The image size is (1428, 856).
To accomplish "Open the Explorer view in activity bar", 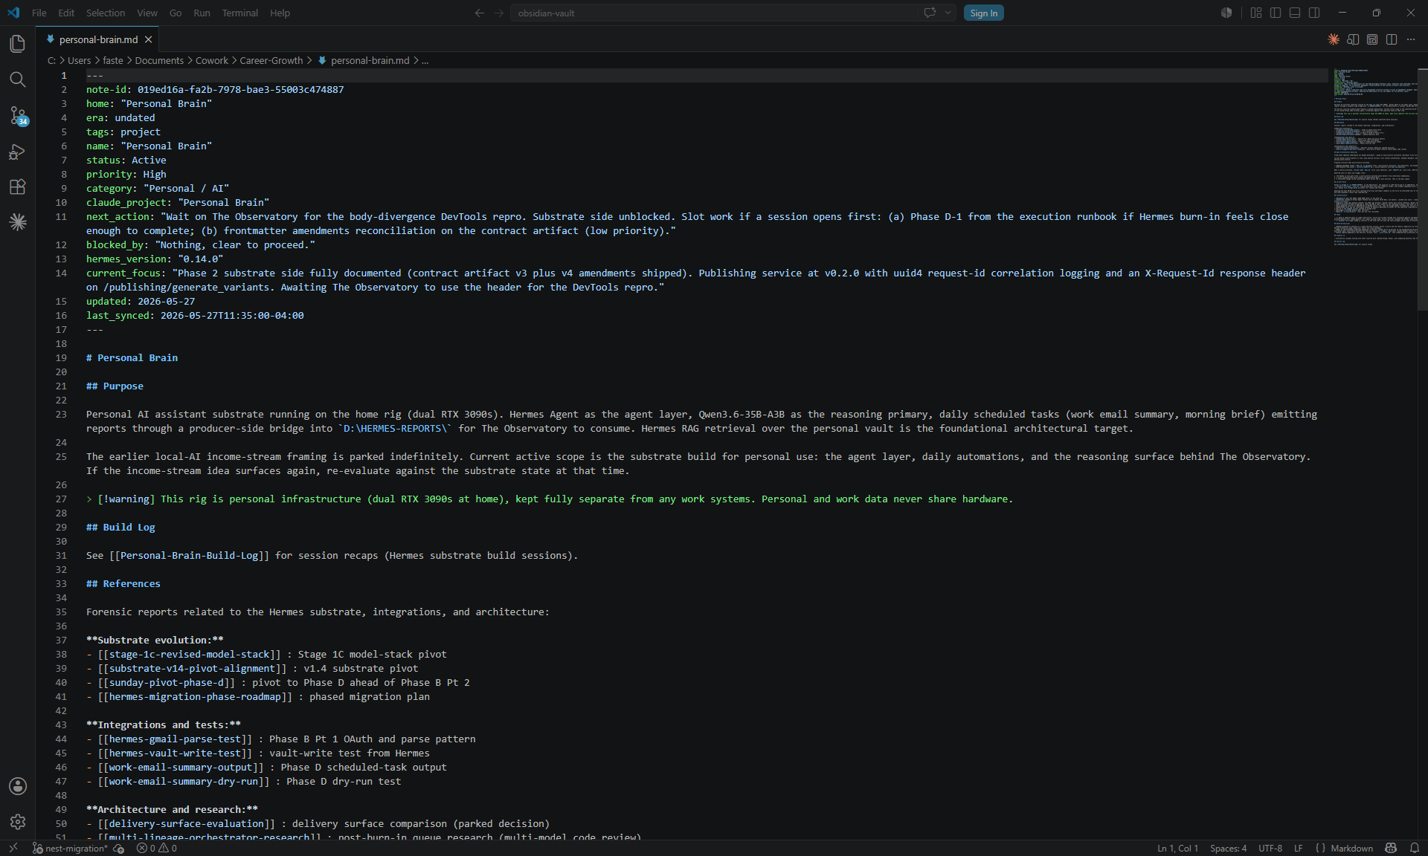I will pyautogui.click(x=18, y=44).
